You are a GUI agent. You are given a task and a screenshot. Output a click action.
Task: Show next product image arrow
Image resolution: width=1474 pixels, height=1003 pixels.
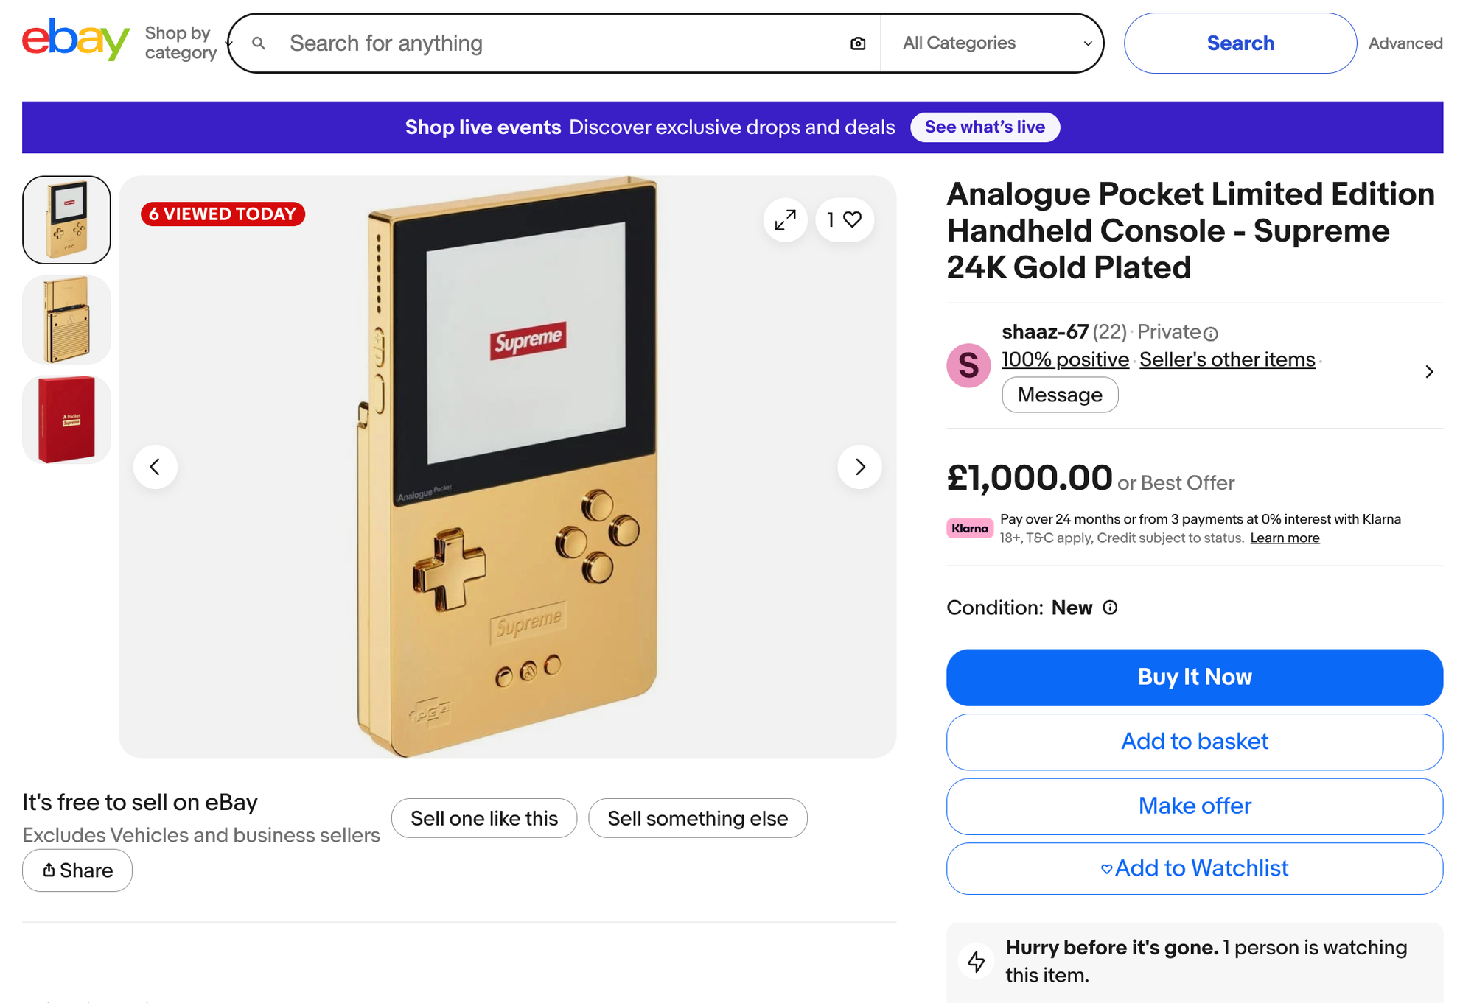click(859, 467)
